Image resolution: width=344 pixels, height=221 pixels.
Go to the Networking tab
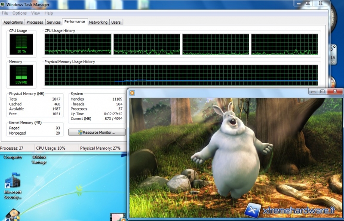tap(98, 22)
